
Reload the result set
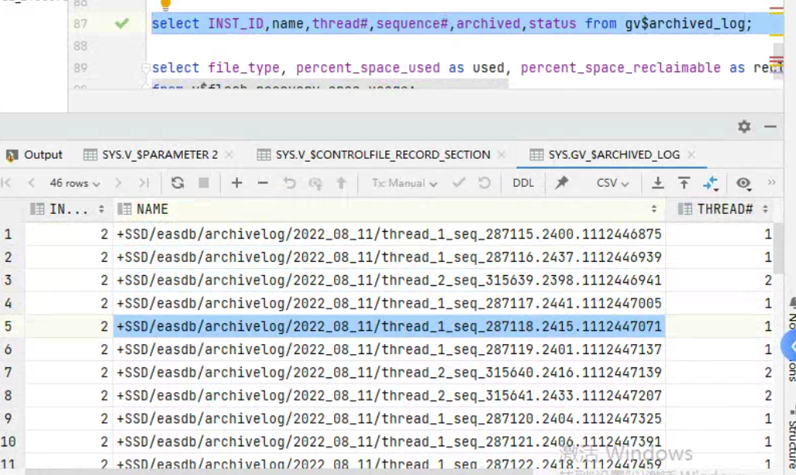pos(177,183)
